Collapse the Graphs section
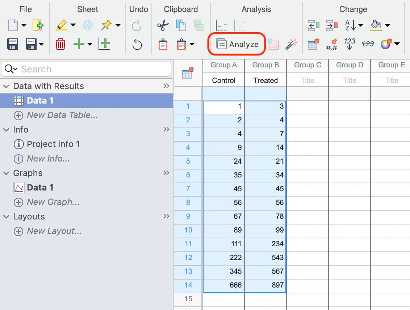Image resolution: width=410 pixels, height=310 pixels. click(x=6, y=173)
